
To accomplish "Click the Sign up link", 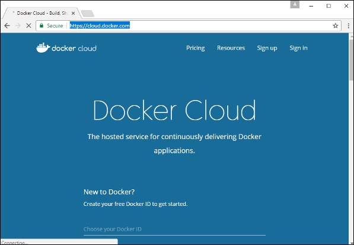I will 267,48.
